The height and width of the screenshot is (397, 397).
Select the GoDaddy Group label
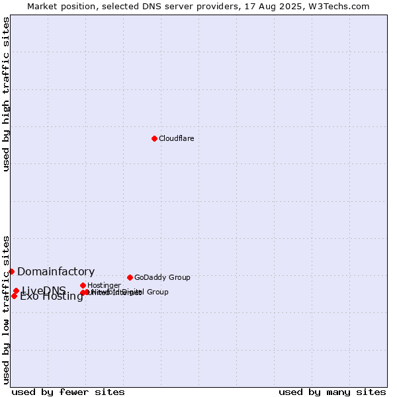[x=162, y=277]
